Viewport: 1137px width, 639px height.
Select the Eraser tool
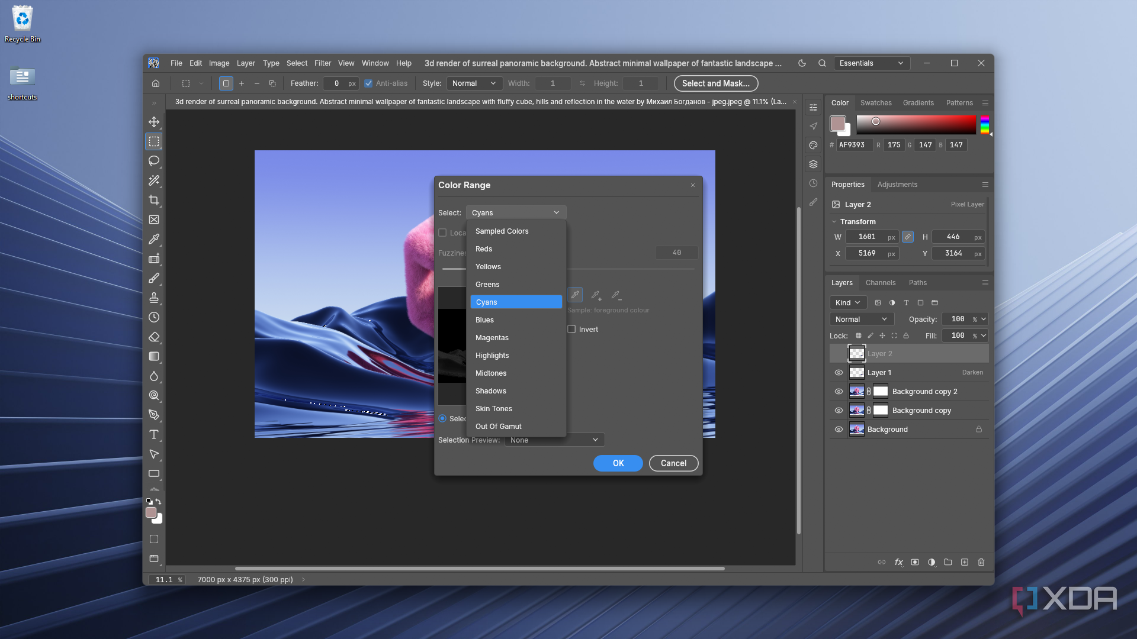click(154, 337)
